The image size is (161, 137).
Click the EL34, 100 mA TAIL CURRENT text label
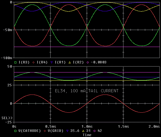click(87, 91)
